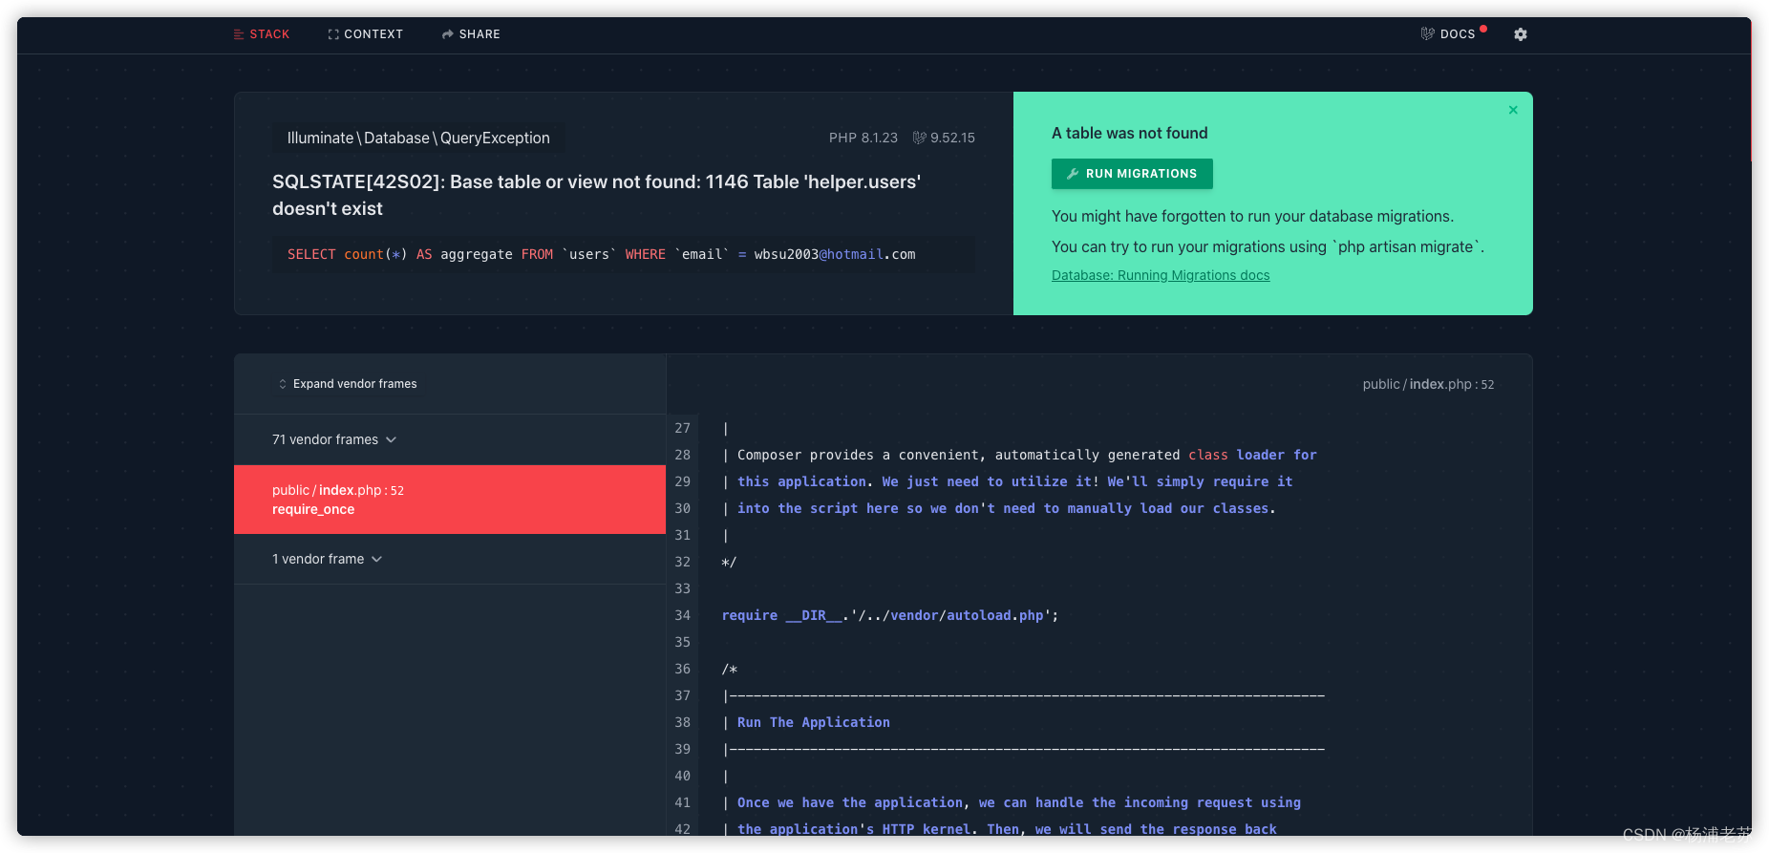Click 'A table was not found' heading
The height and width of the screenshot is (853, 1769).
[x=1130, y=133]
